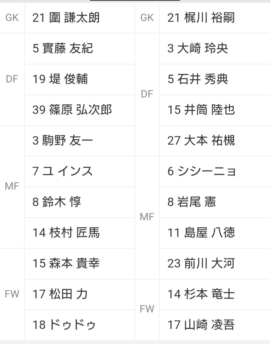Open midfielder 3 駒野 友一
The height and width of the screenshot is (344, 270).
(x=79, y=141)
